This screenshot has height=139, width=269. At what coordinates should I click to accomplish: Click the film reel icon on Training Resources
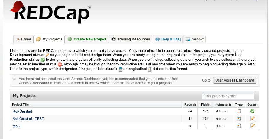pos(114,39)
